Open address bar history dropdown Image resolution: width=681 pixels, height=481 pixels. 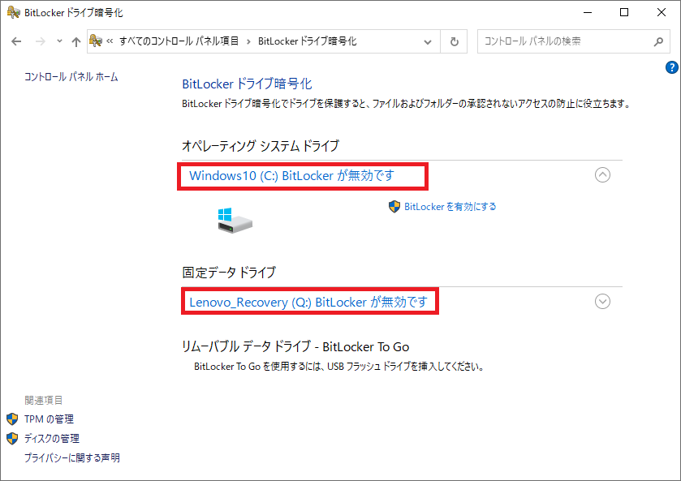tap(428, 41)
